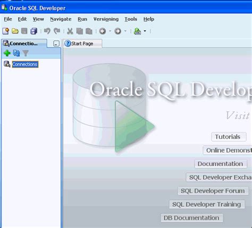This screenshot has height=228, width=252.
Task: Refresh connections with the blue arrows icon
Action: coord(16,53)
